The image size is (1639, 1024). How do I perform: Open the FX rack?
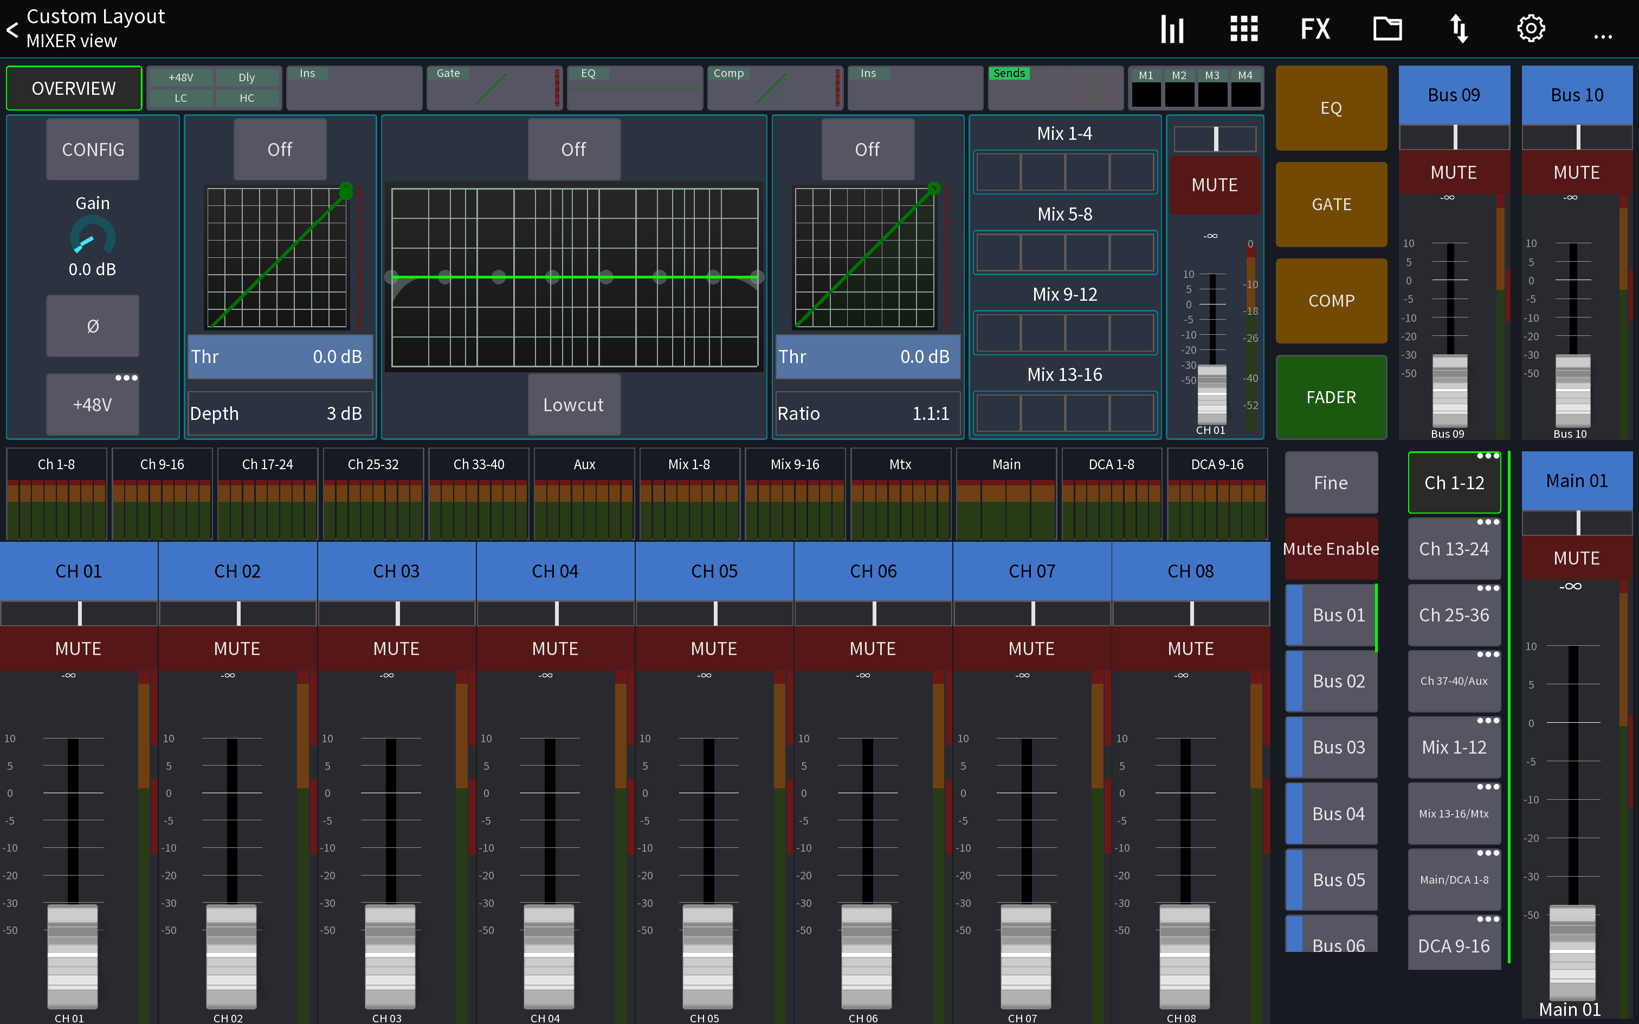click(1314, 28)
